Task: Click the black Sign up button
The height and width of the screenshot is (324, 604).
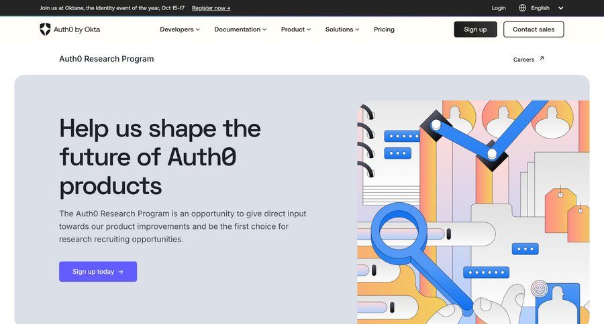Action: (475, 29)
